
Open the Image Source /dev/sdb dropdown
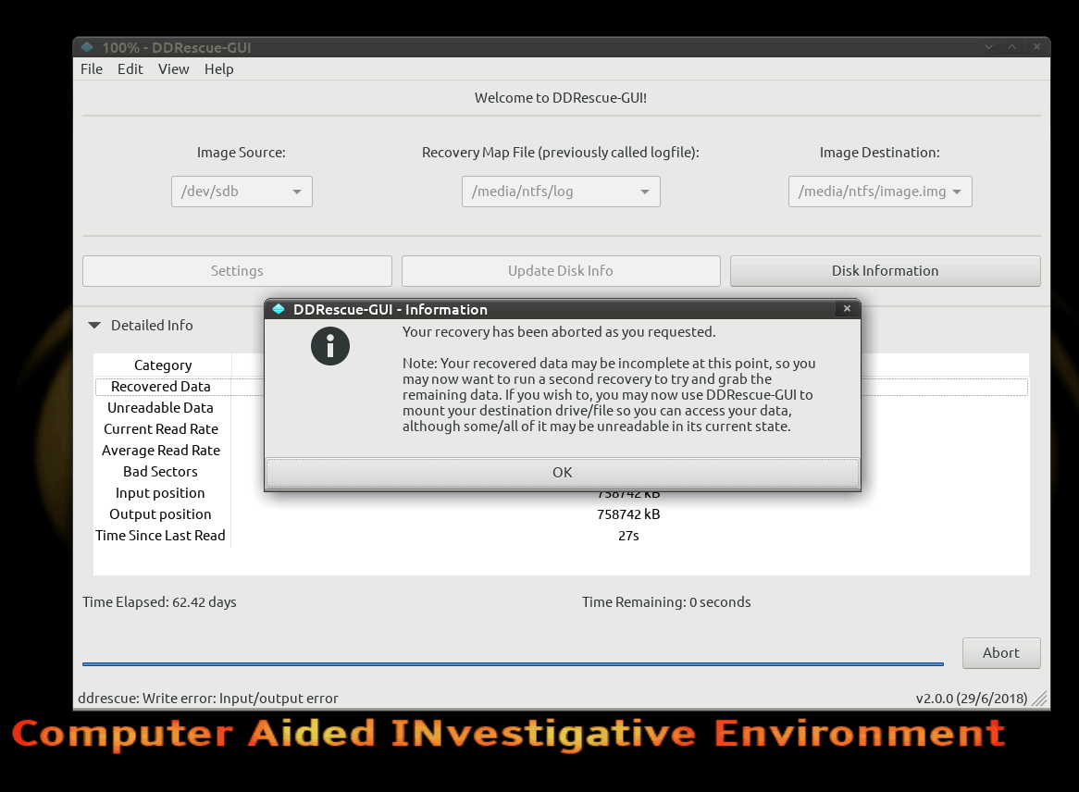[x=242, y=192]
